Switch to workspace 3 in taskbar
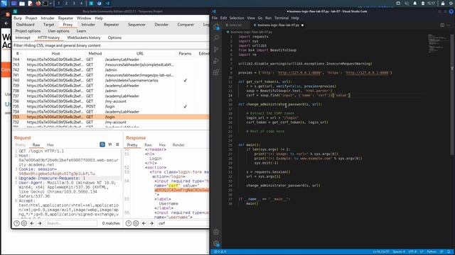The width and height of the screenshot is (455, 255). [x=74, y=4]
